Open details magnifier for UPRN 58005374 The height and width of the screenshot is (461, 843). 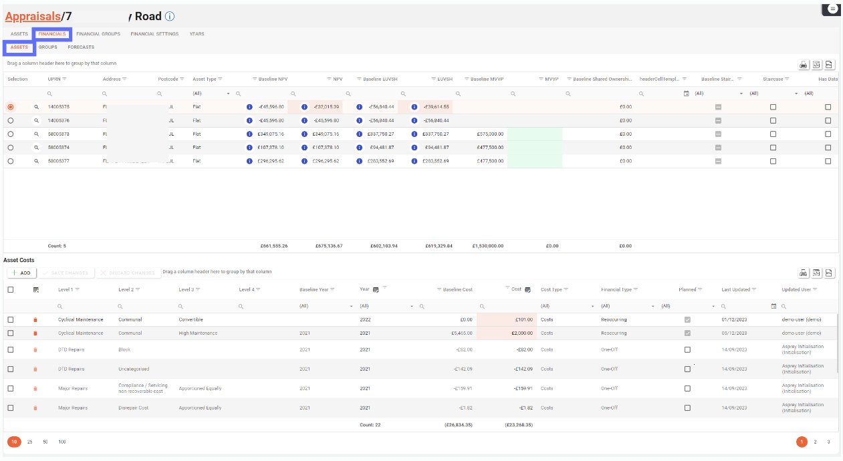pyautogui.click(x=37, y=148)
